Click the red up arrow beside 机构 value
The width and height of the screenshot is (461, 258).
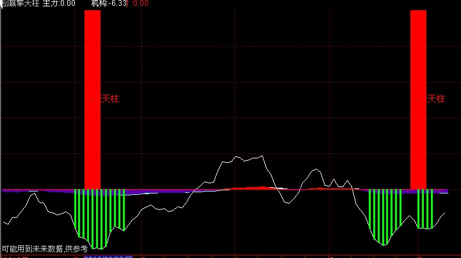[x=127, y=4]
